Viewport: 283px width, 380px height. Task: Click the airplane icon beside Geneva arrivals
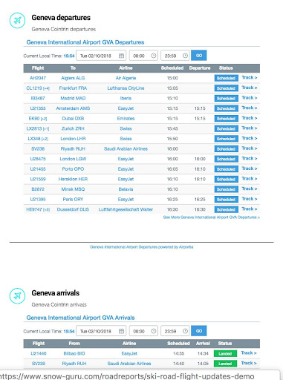coord(17,295)
